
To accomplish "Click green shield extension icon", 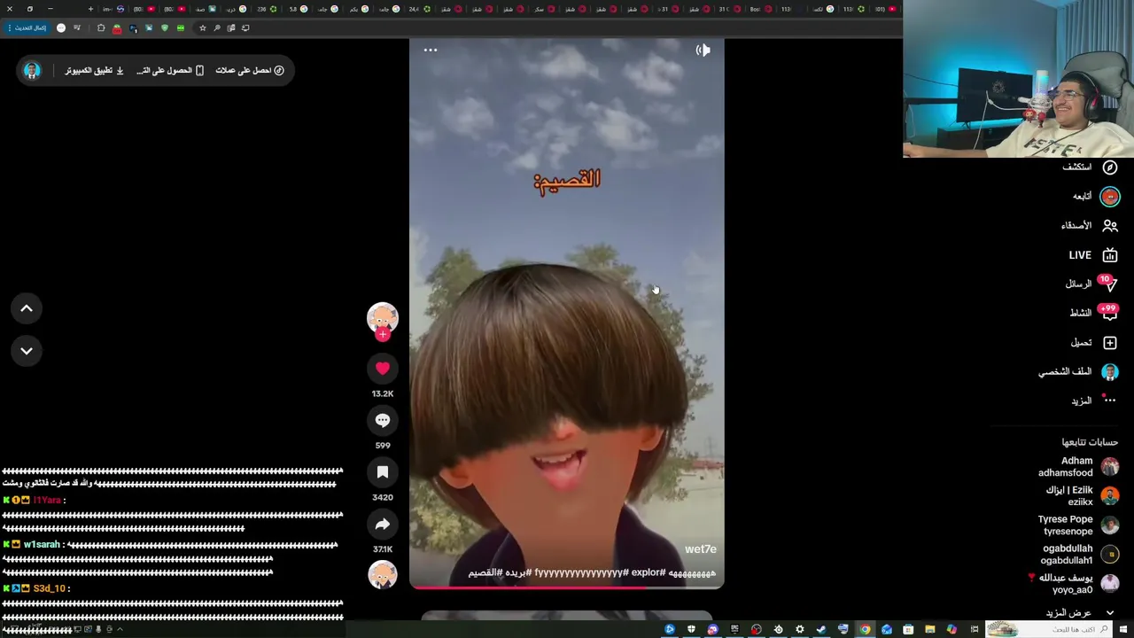I will [x=164, y=27].
